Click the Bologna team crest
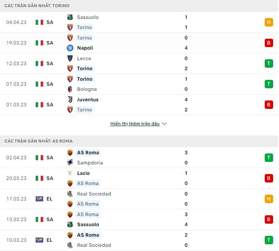The height and width of the screenshot is (251, 279). [70, 89]
